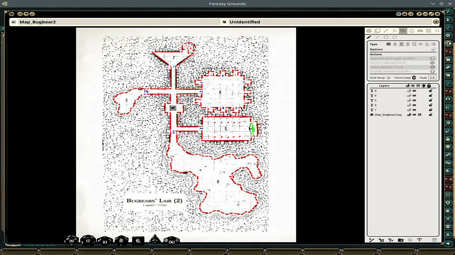
Task: Open the Fantasy Grounds title bar dropdown arrow
Action: point(433,4)
